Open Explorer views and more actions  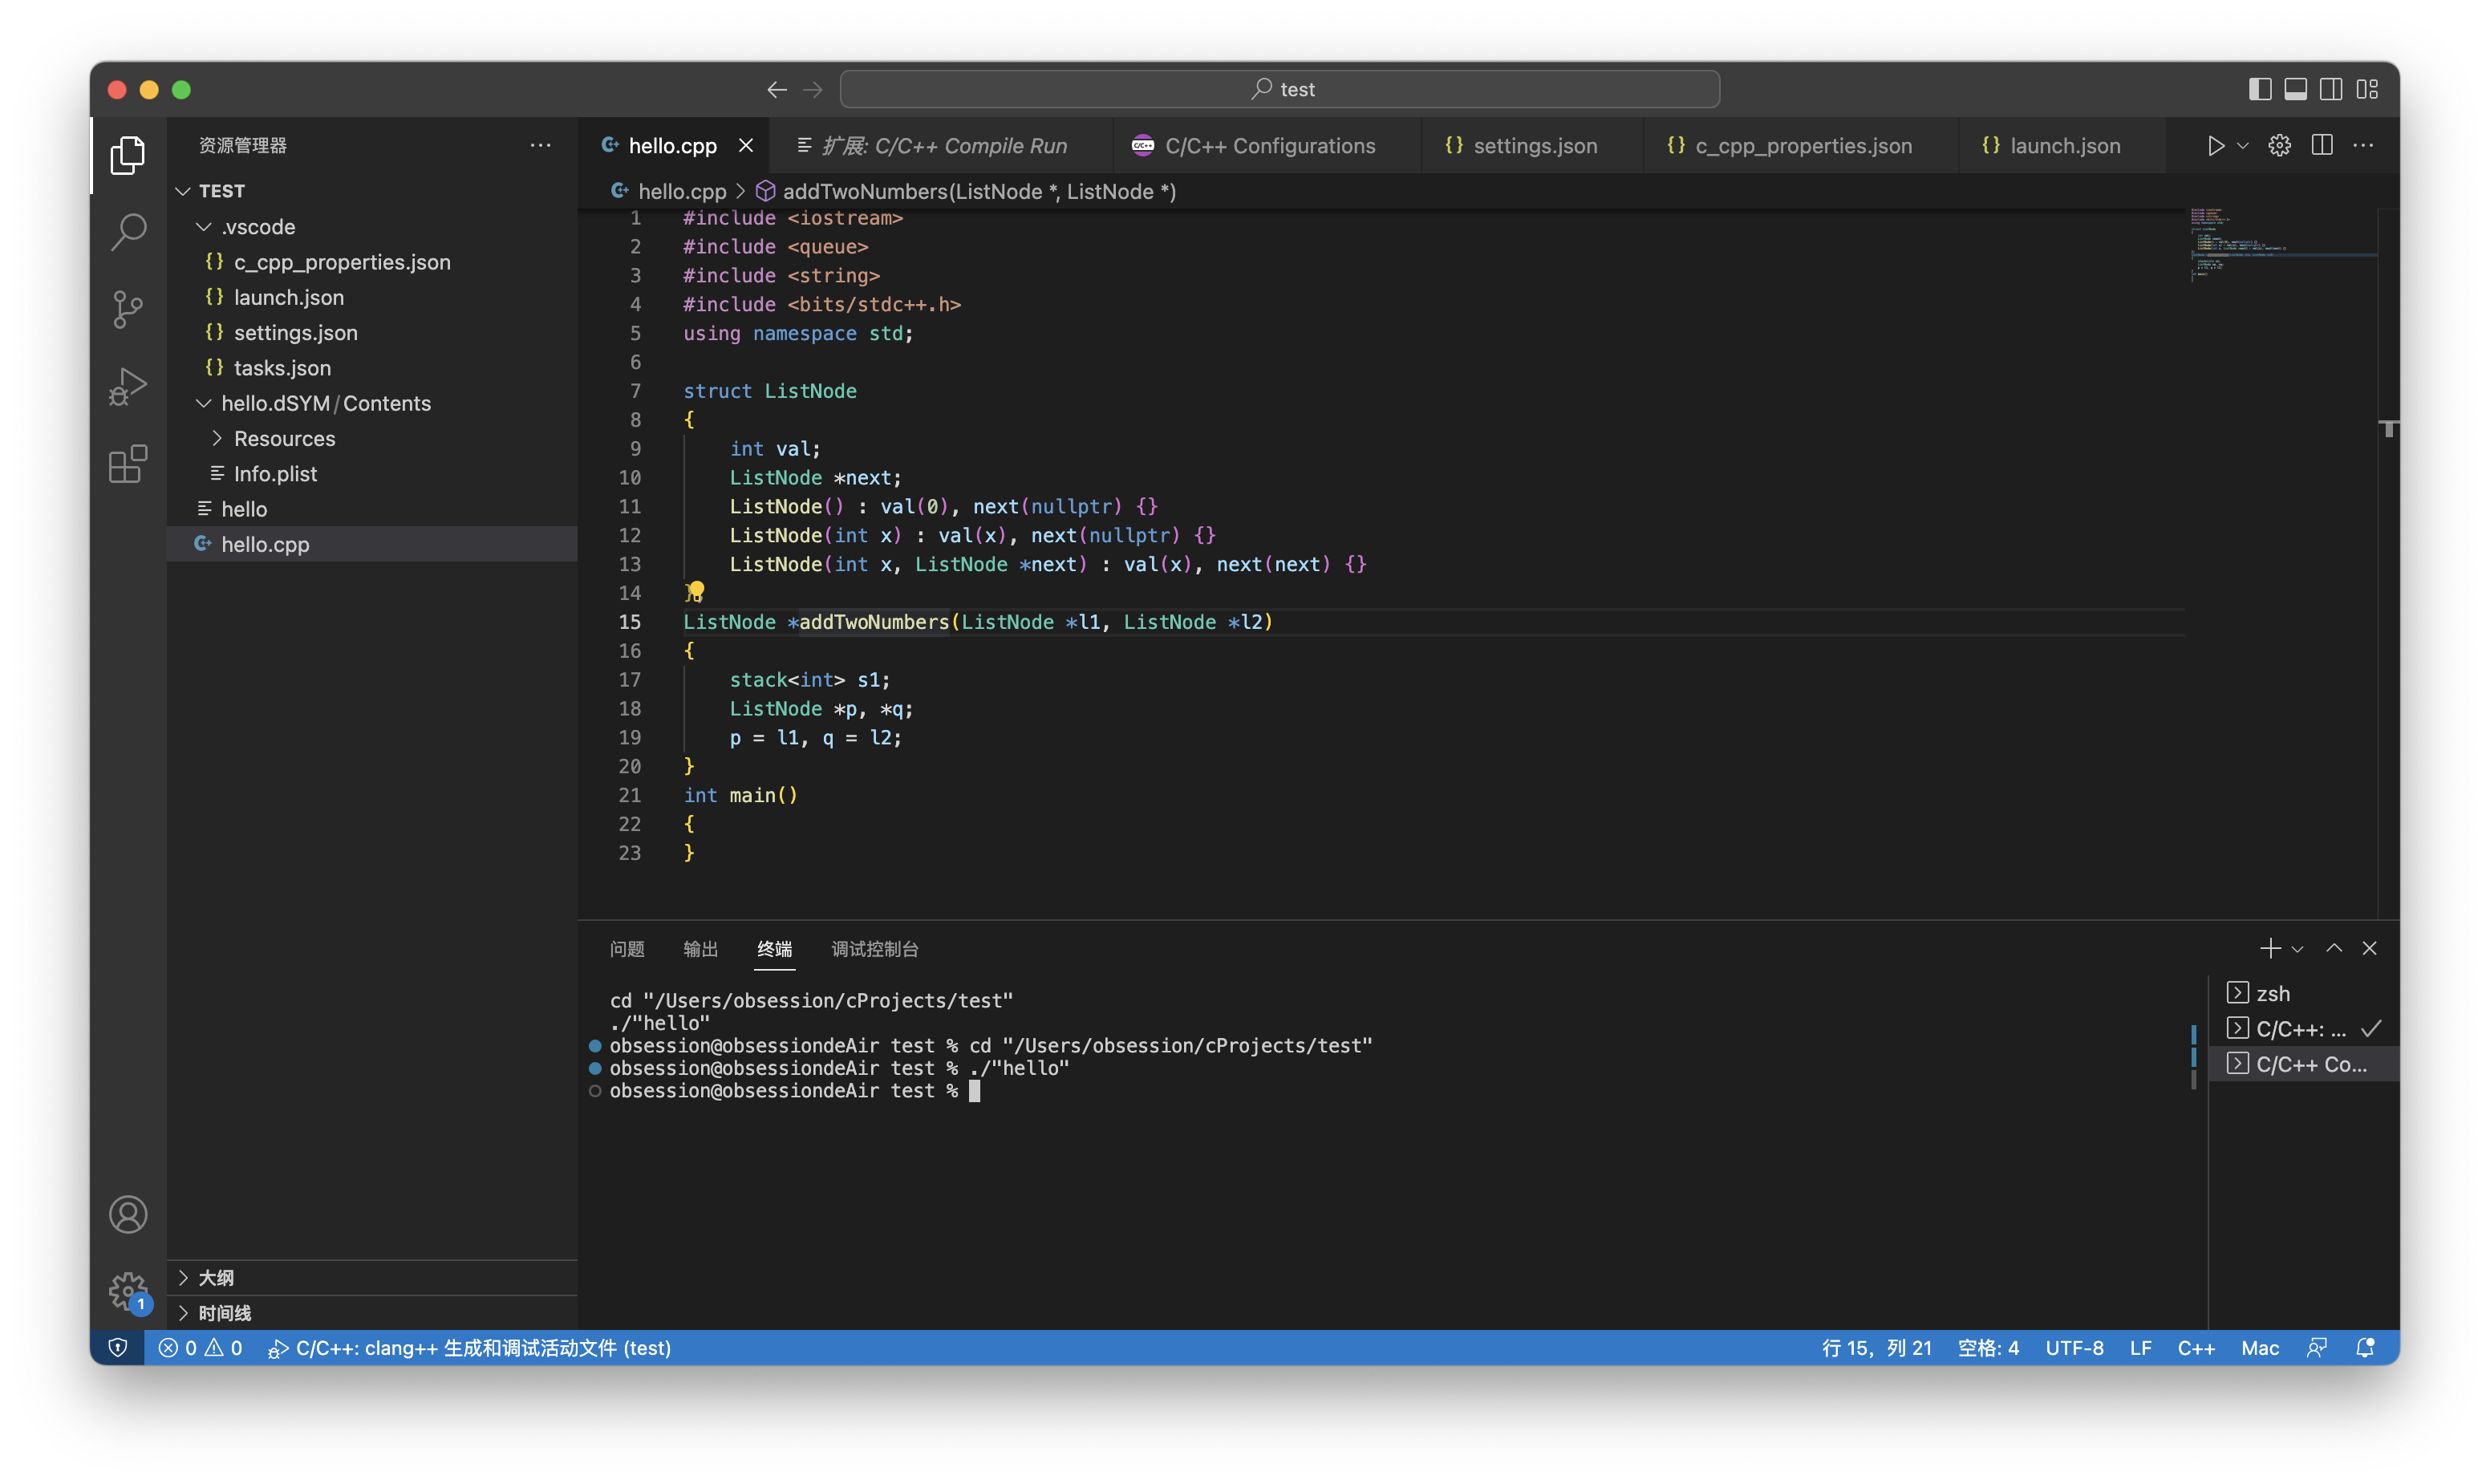tap(541, 146)
